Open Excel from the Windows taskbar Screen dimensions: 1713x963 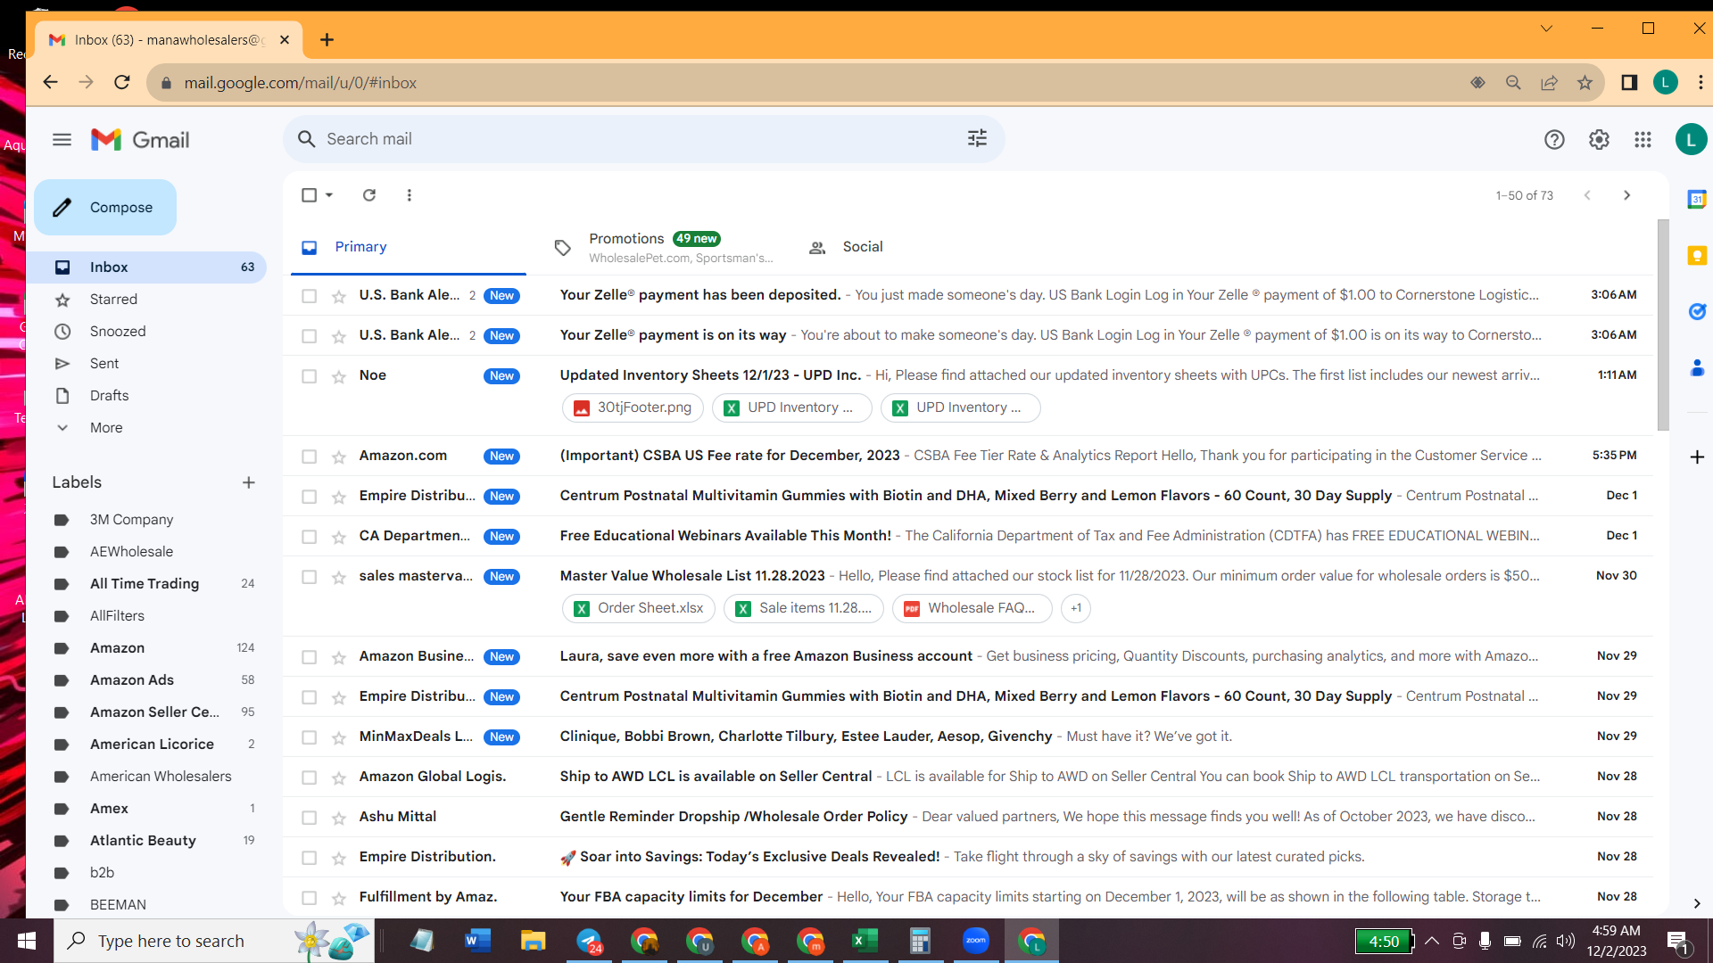[865, 941]
